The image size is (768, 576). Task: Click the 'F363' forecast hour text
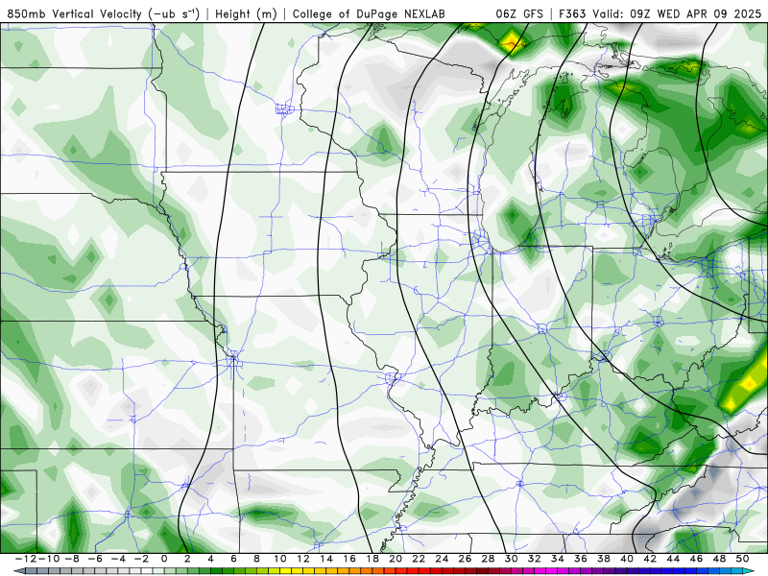572,14
